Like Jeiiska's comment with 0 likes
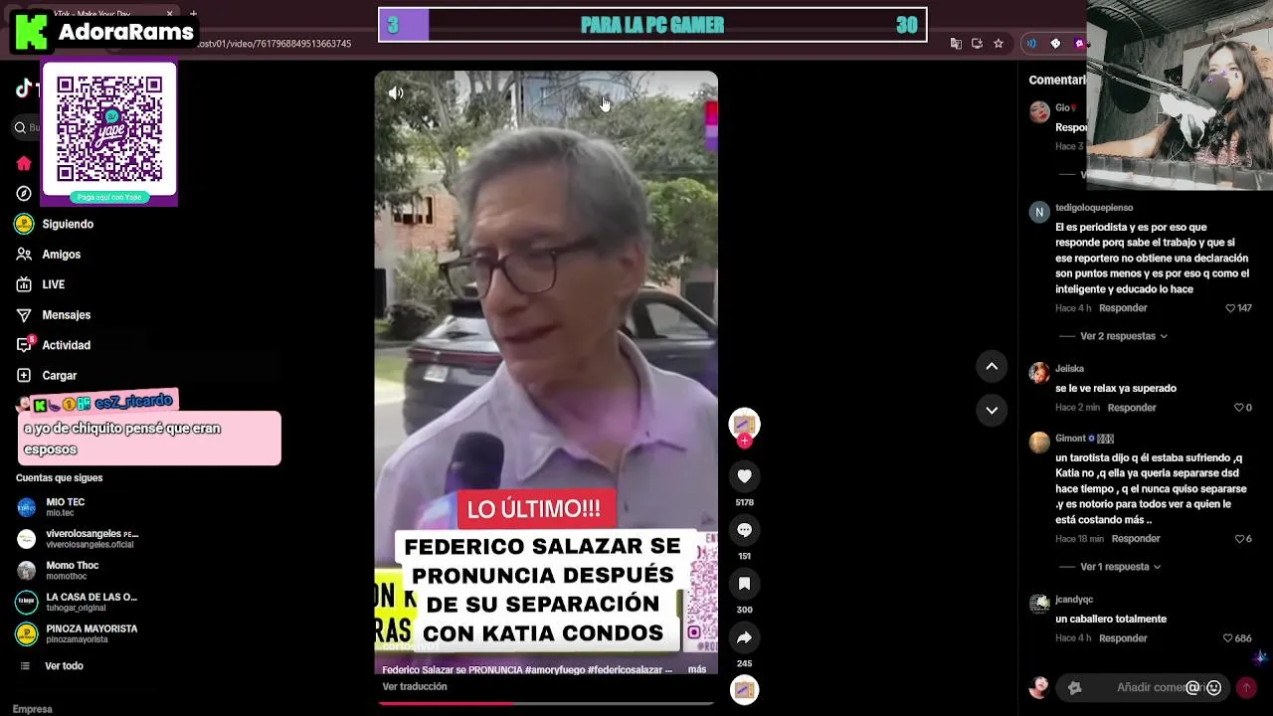 click(x=1239, y=408)
